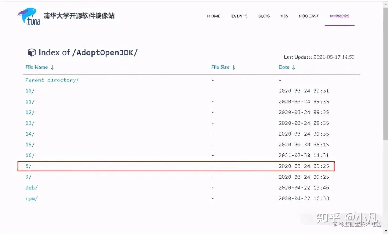This screenshot has height=234, width=388.
Task: Sort by File Size column
Action: click(x=223, y=67)
